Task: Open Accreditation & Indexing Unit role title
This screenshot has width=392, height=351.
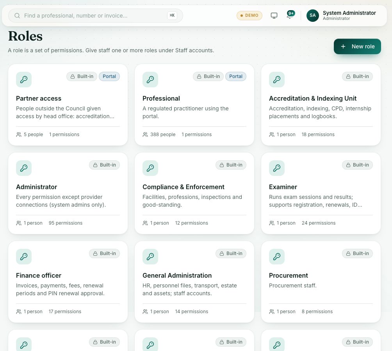Action: click(x=312, y=98)
